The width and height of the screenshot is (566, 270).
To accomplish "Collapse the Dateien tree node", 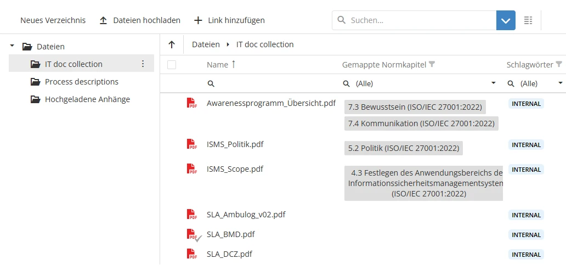I will [13, 47].
